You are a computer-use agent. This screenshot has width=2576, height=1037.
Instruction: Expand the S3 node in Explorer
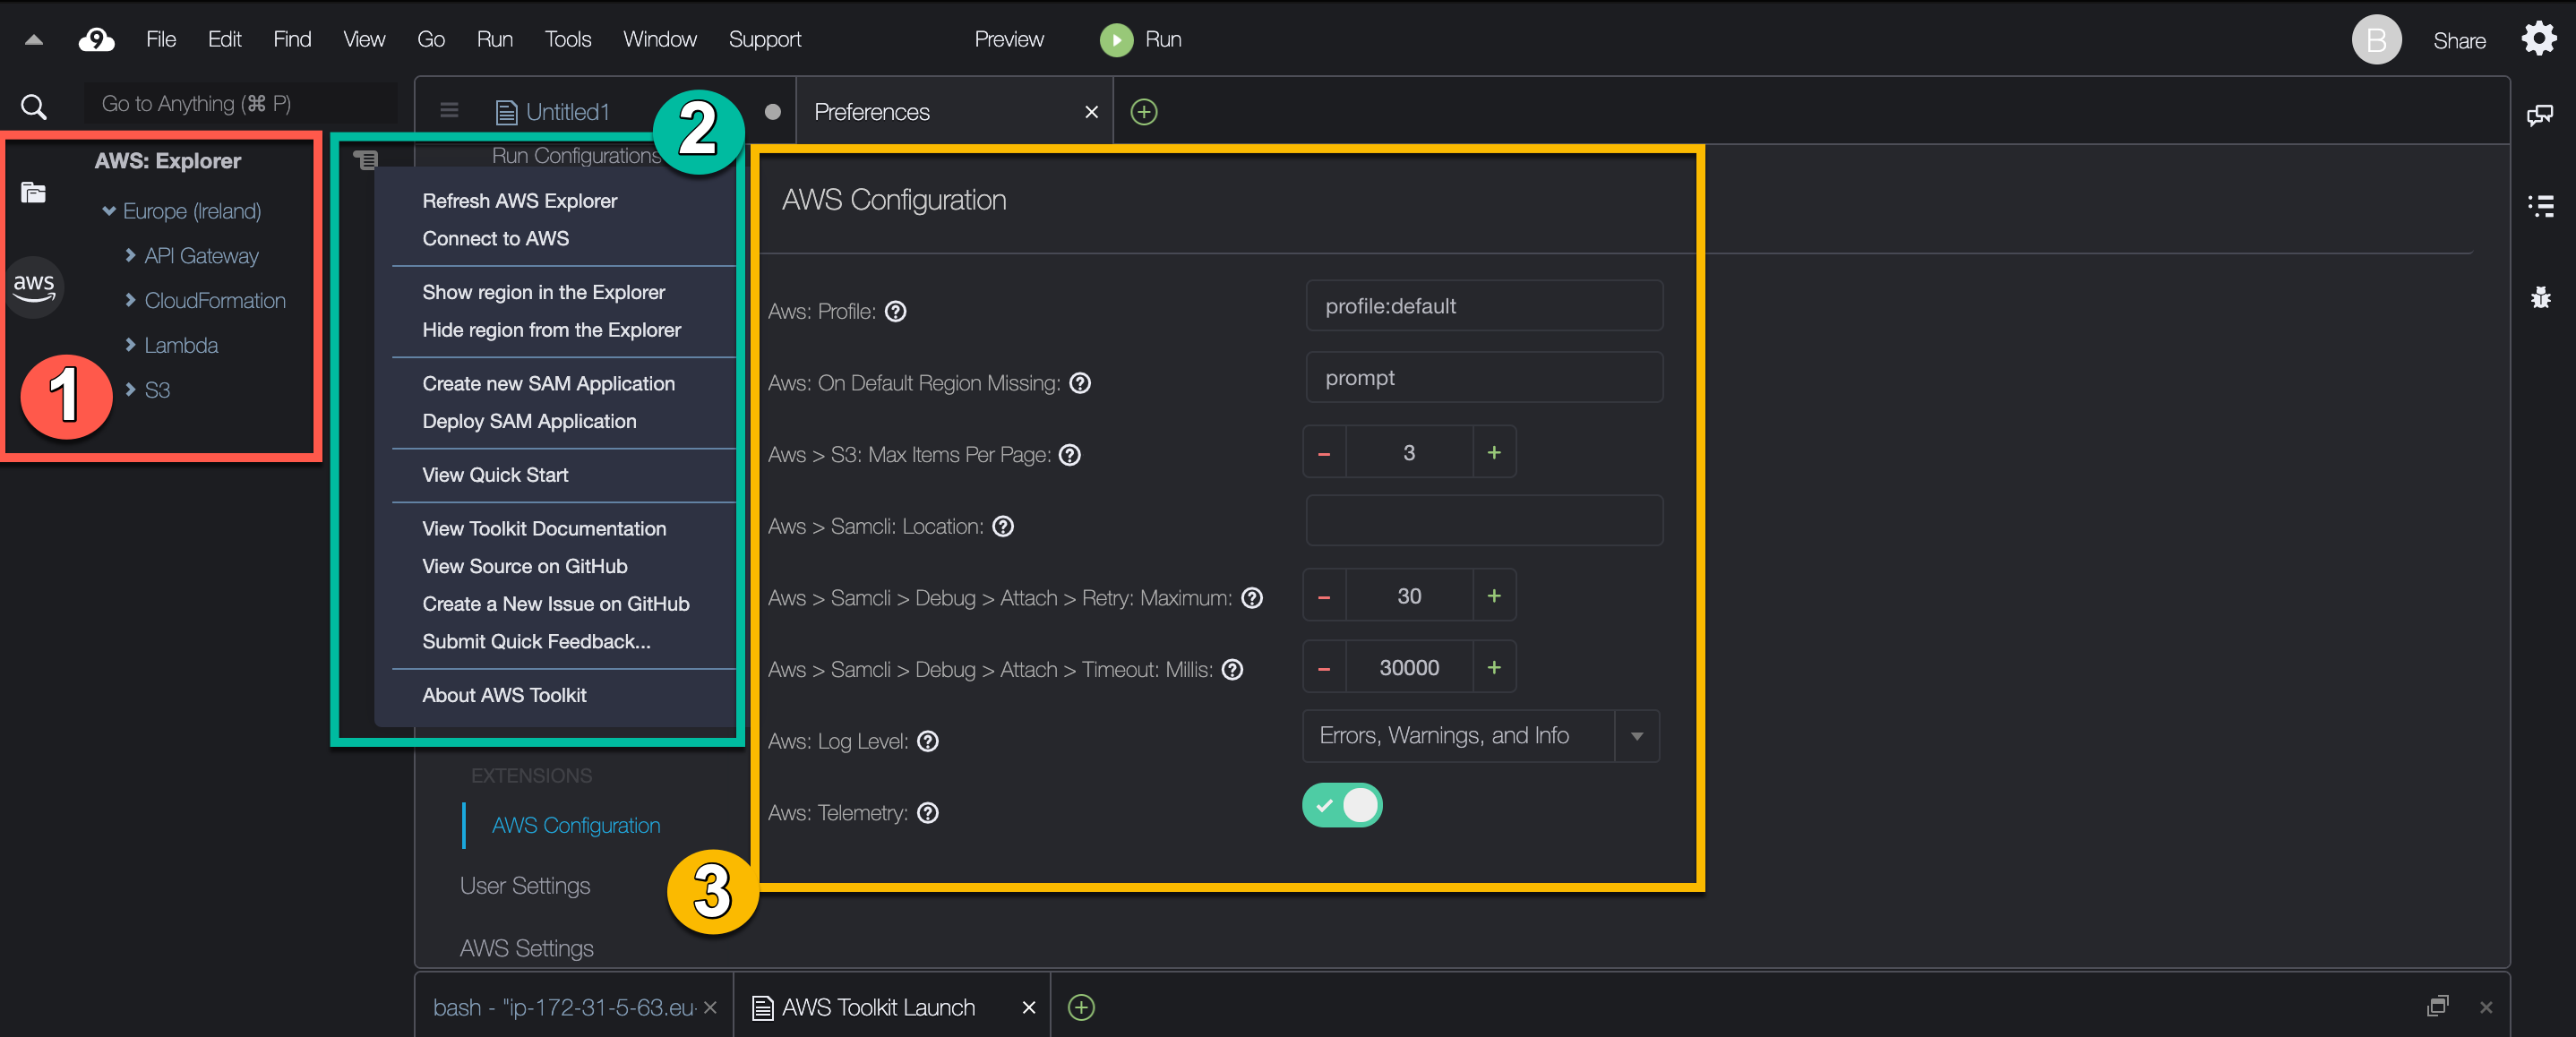click(130, 390)
